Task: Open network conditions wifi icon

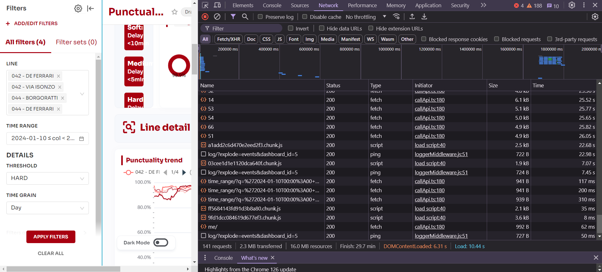Action: (x=396, y=17)
